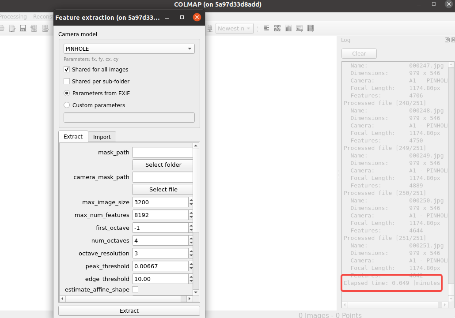The height and width of the screenshot is (318, 455).
Task: Click Log panel vertical scrollbar down arrow
Action: (451, 299)
